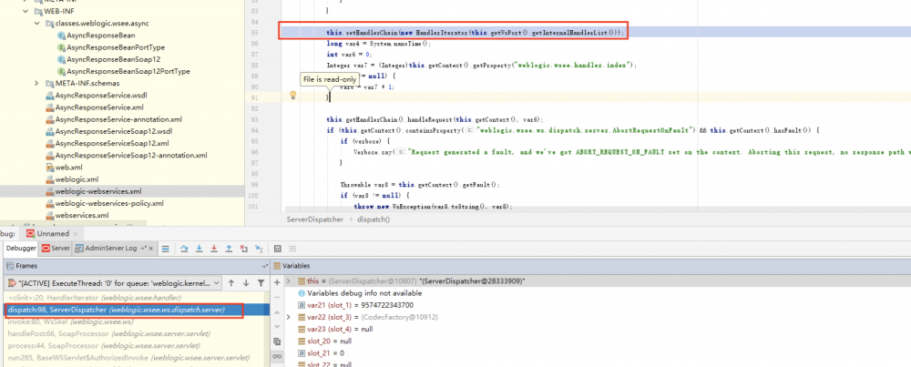Select previous frame with up arrow
911x367 pixels.
pyautogui.click(x=231, y=283)
